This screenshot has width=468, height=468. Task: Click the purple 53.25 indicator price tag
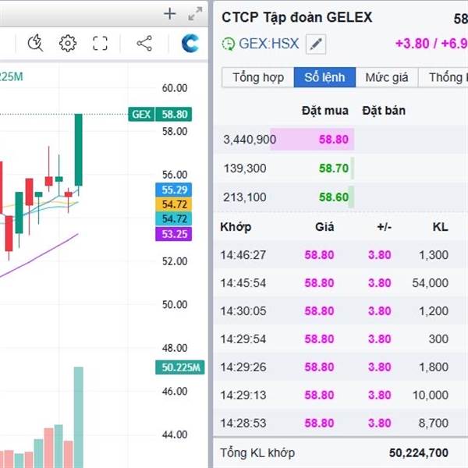tap(172, 234)
